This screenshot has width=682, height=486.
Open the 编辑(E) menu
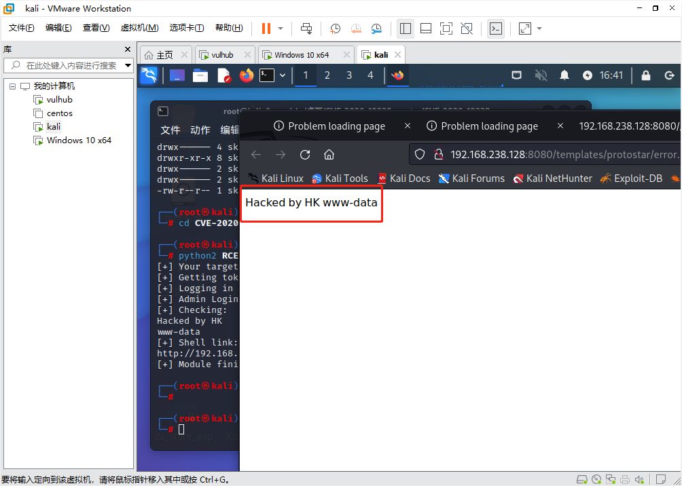(58, 28)
